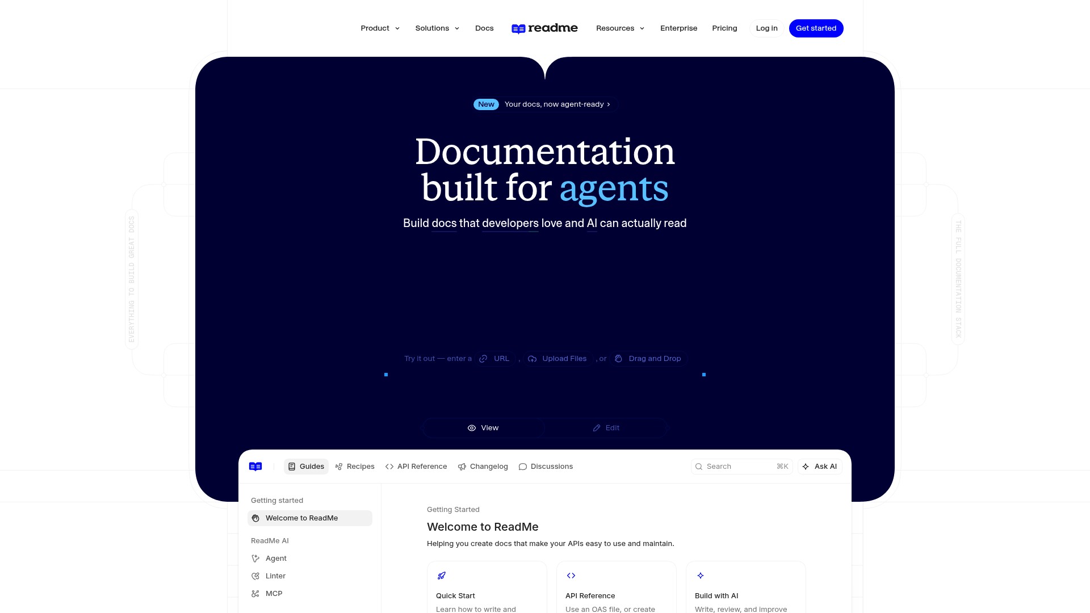Click the 'ReadMe AI' sidebar heading
1090x613 pixels.
(x=270, y=541)
